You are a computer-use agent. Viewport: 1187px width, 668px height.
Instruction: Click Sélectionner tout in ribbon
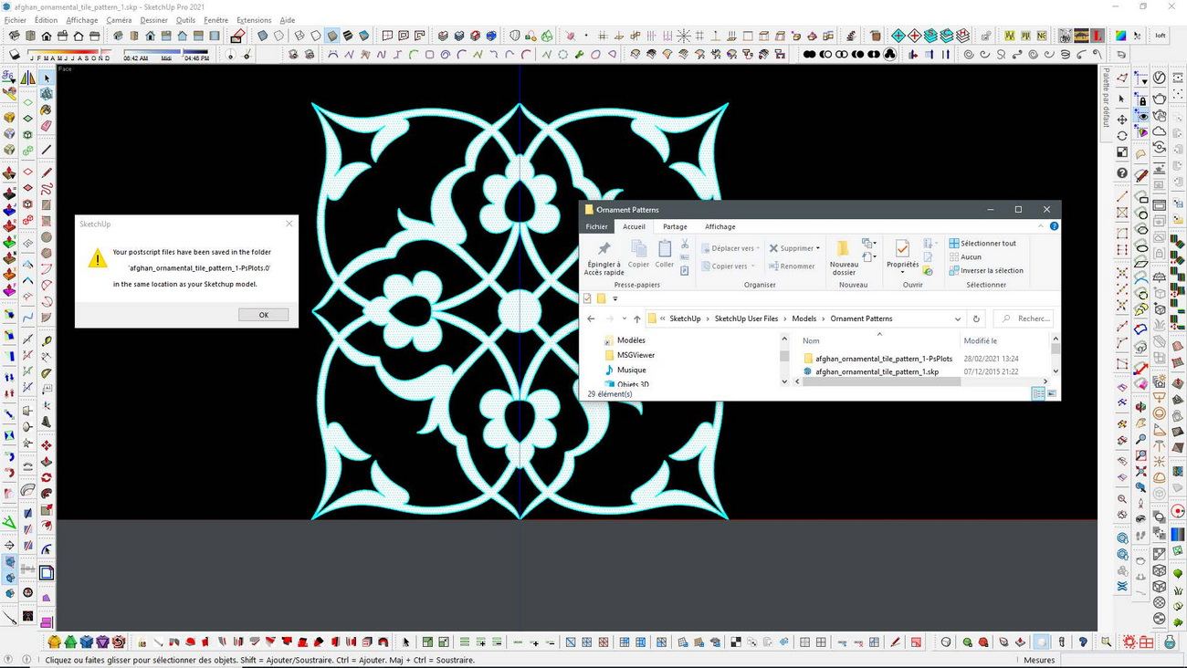tap(982, 244)
